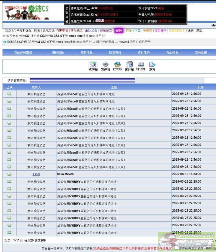Switch to 短信服务 tab
This screenshot has height=252, width=216.
pyautogui.click(x=143, y=53)
